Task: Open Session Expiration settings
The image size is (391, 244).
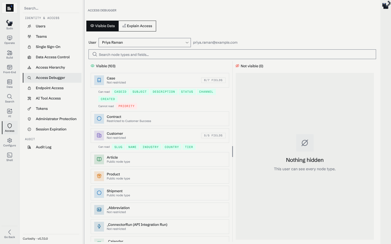Action: pos(52,129)
